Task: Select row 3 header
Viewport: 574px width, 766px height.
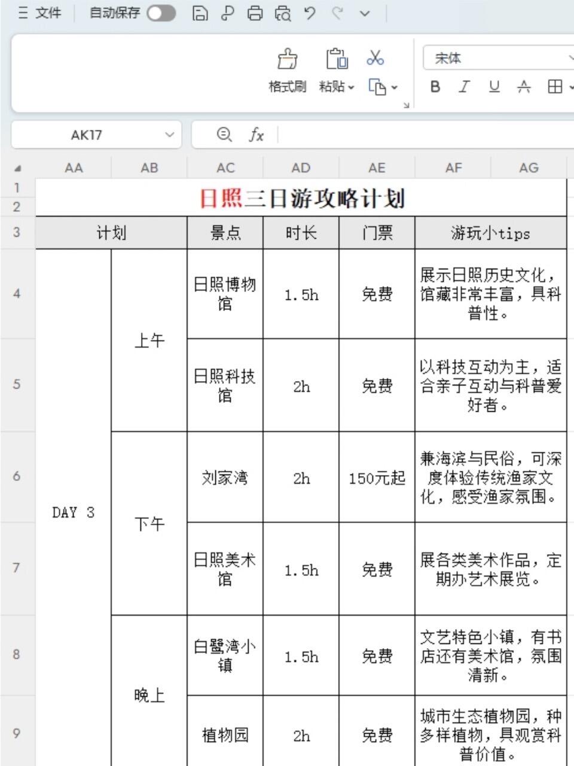Action: click(x=17, y=232)
